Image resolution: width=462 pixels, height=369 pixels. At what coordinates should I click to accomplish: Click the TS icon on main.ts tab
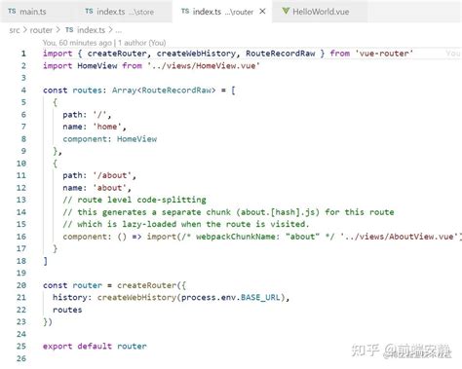[x=12, y=12]
